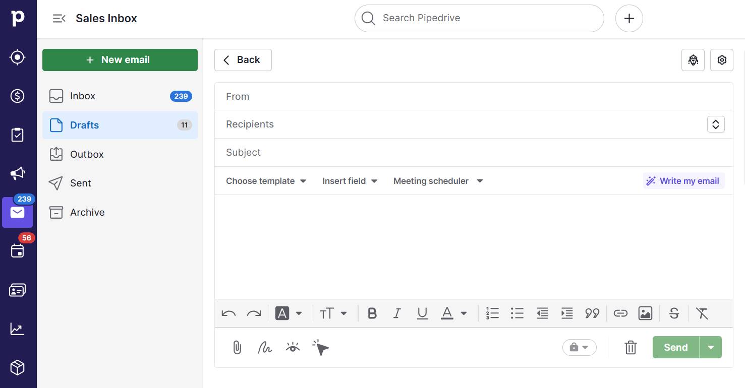Open the Products section

[x=17, y=368]
